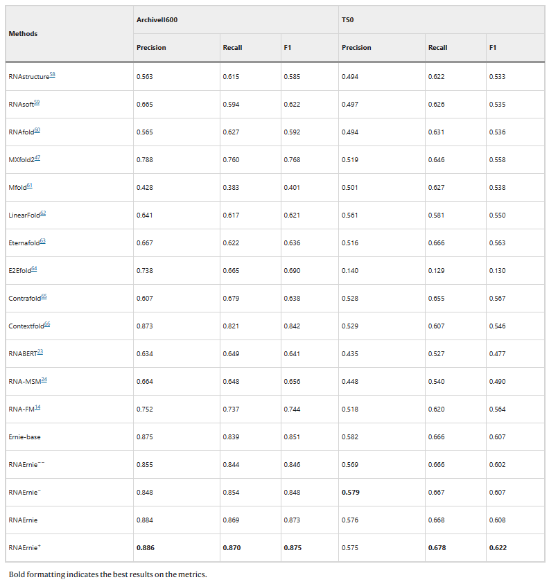549x582 pixels.
Task: Click the bold 0.886 precision value
Action: [x=145, y=548]
